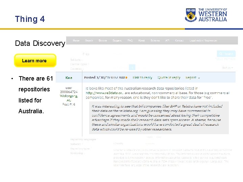Click the University of Western Australia logo
243x182 pixels.
(x=206, y=15)
